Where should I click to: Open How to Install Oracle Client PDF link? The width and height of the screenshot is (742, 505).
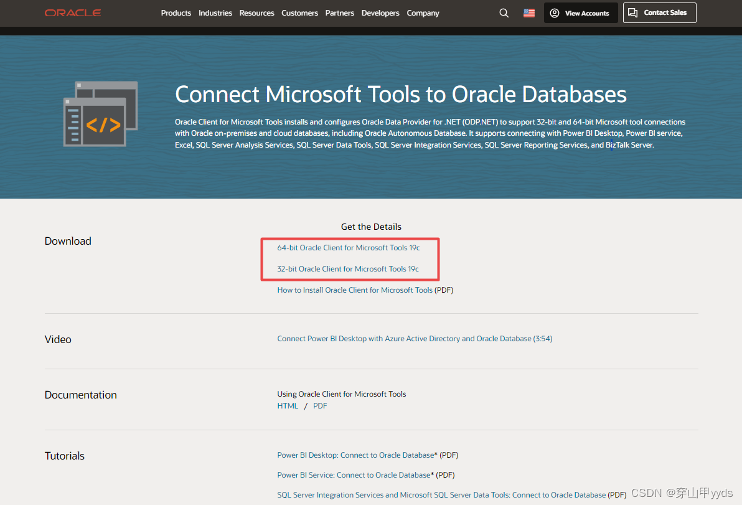(x=355, y=290)
